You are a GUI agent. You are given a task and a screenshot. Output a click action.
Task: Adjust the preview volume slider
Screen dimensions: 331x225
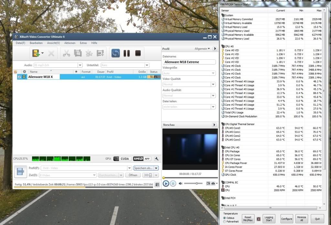point(196,183)
